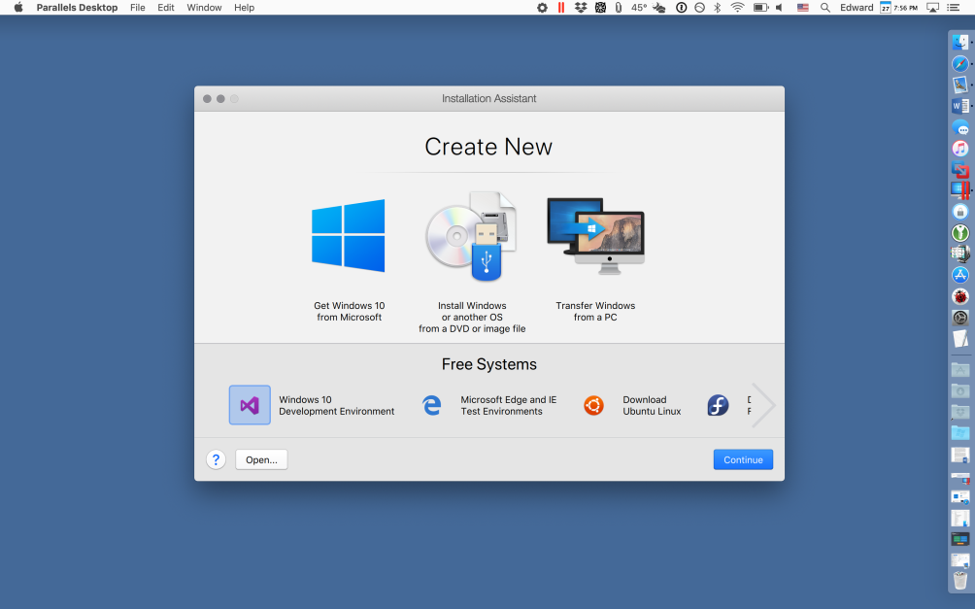Pick the Download Ubuntu Linux icon

[593, 406]
